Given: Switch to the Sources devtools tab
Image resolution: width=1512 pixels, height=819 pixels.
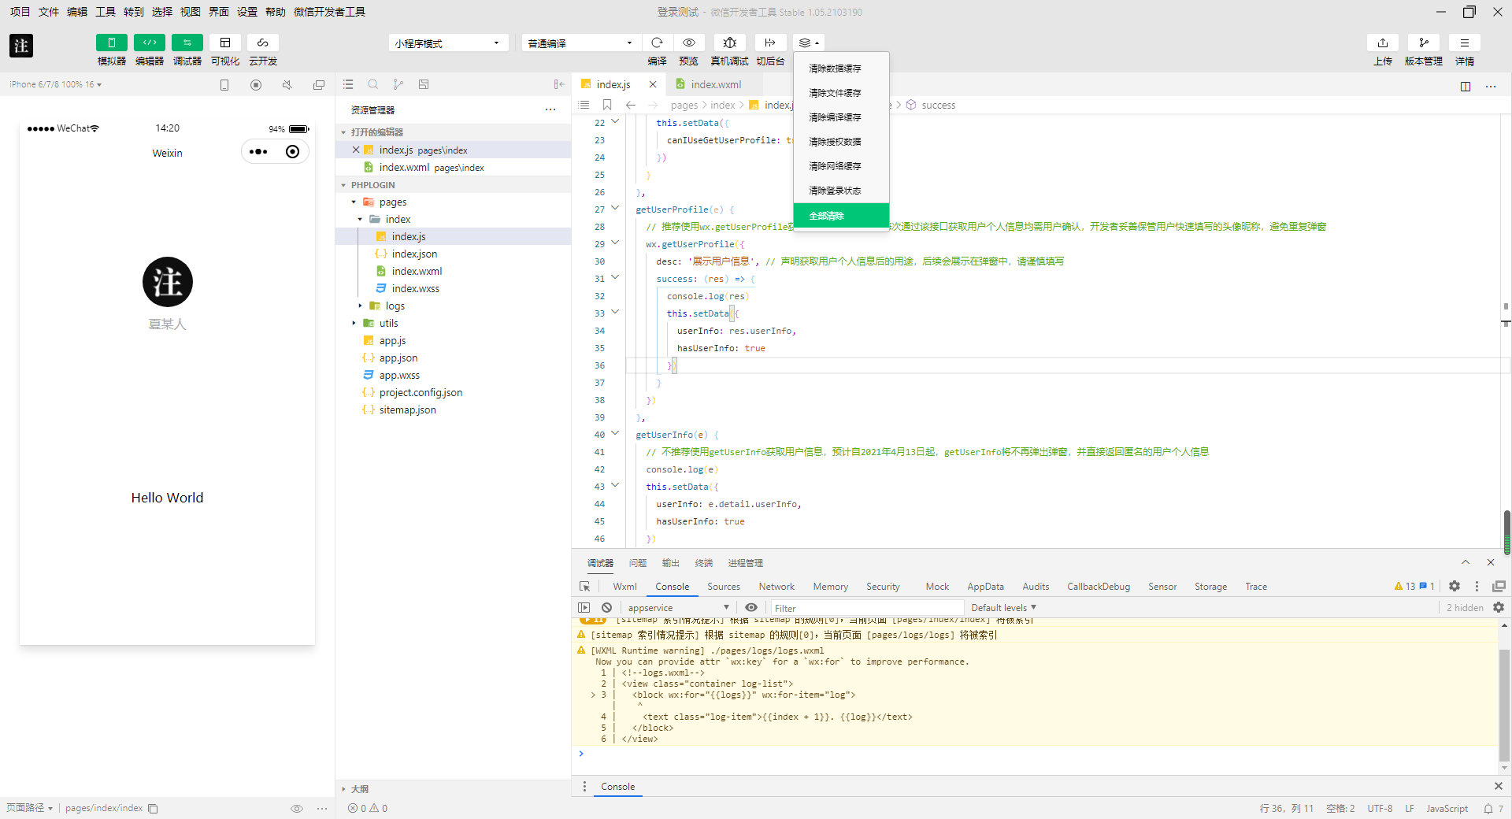Looking at the screenshot, I should [x=723, y=587].
